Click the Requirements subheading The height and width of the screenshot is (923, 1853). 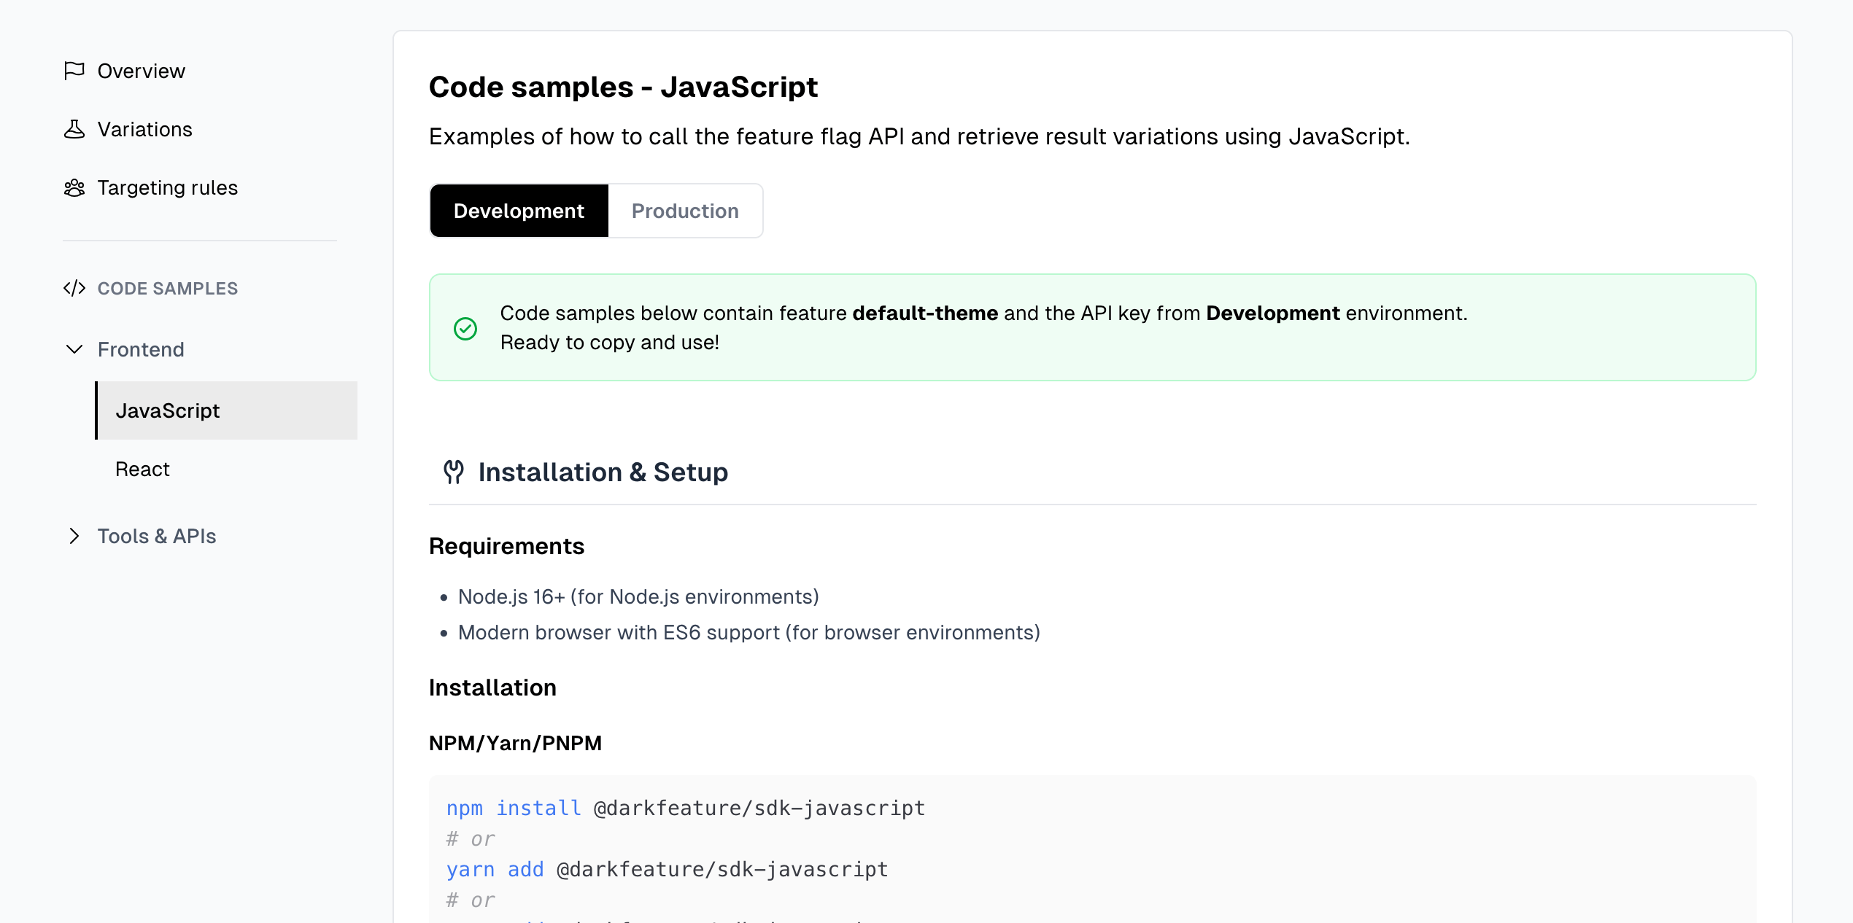point(506,546)
